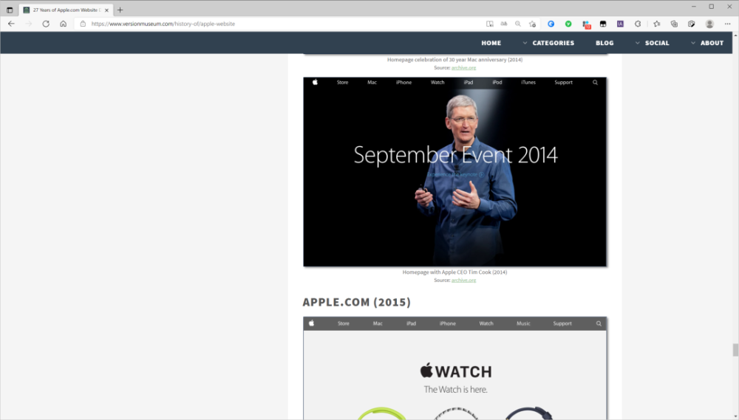The width and height of the screenshot is (739, 420).
Task: Click 'iTunes' in 2014 screenshot nav
Action: [528, 83]
